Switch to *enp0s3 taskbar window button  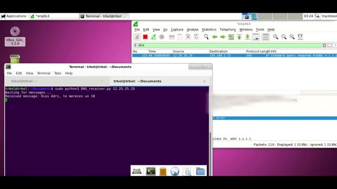(x=54, y=16)
